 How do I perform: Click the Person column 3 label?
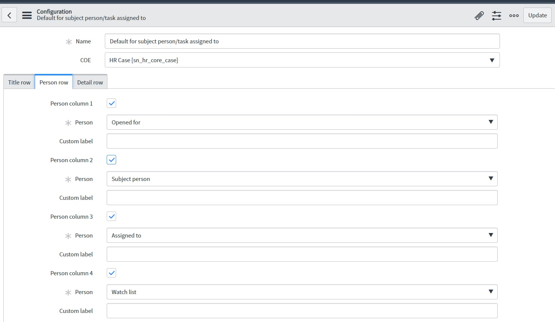[x=72, y=216]
